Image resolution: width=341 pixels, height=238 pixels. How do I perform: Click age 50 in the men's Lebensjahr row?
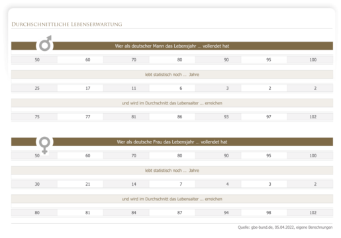click(x=37, y=59)
